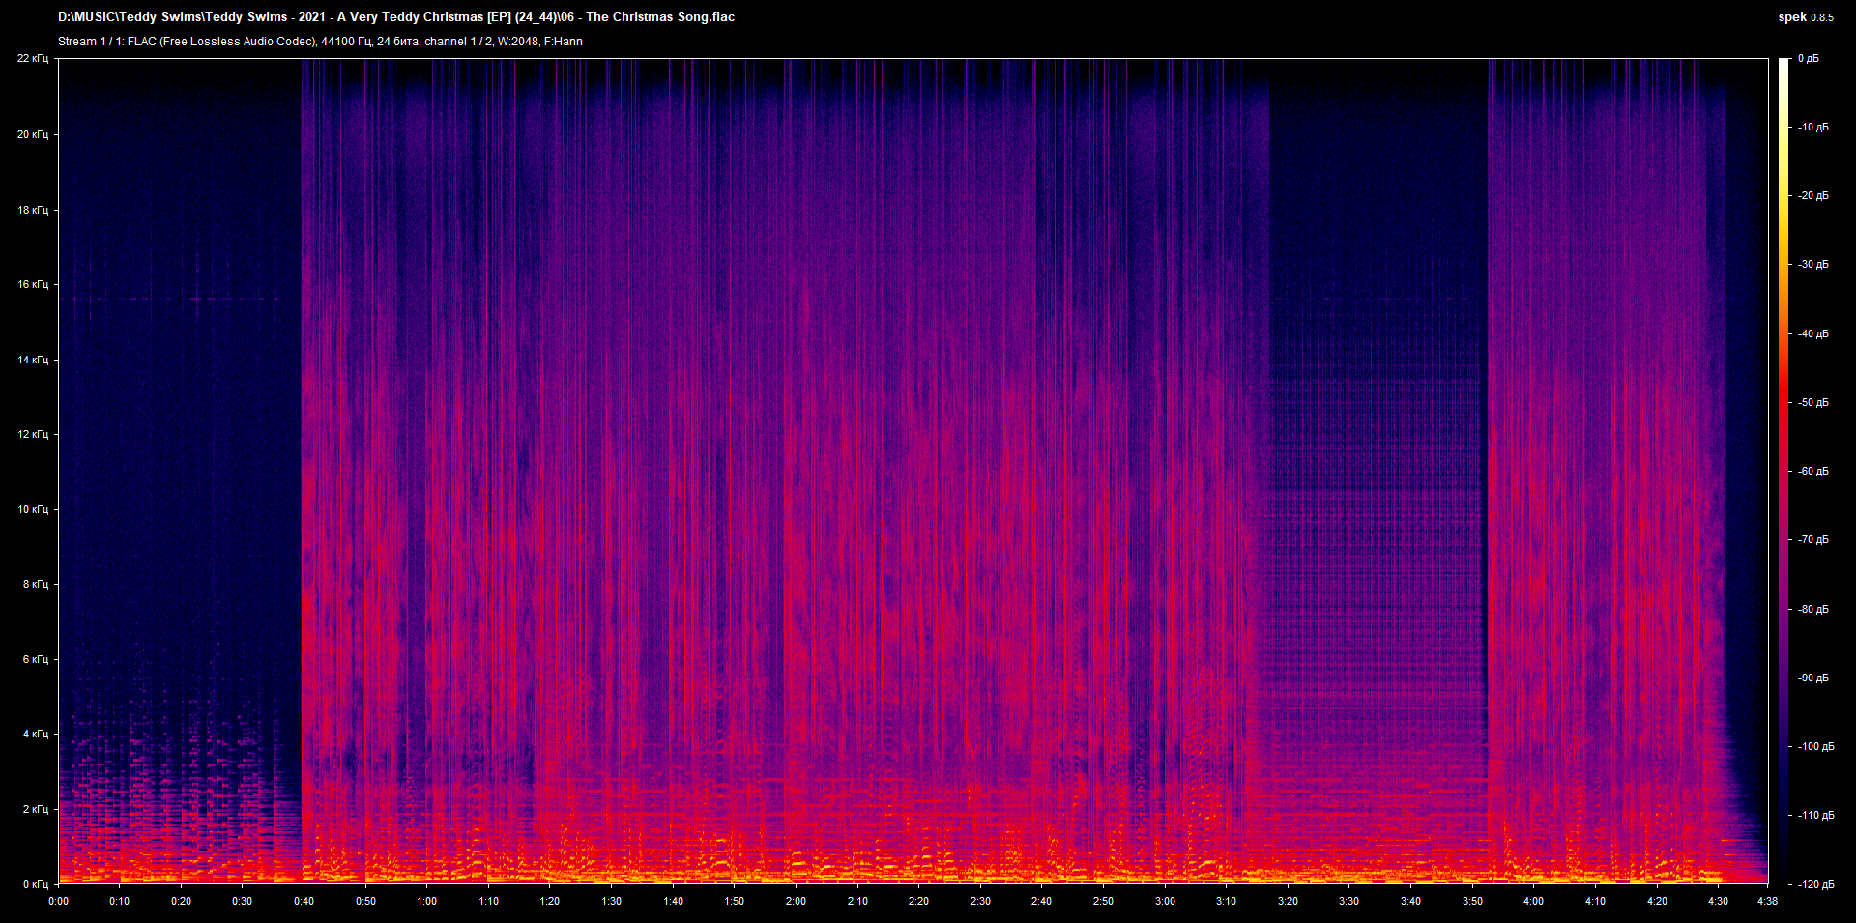
Task: Pick the '0:00' time axis label
Action: (59, 901)
